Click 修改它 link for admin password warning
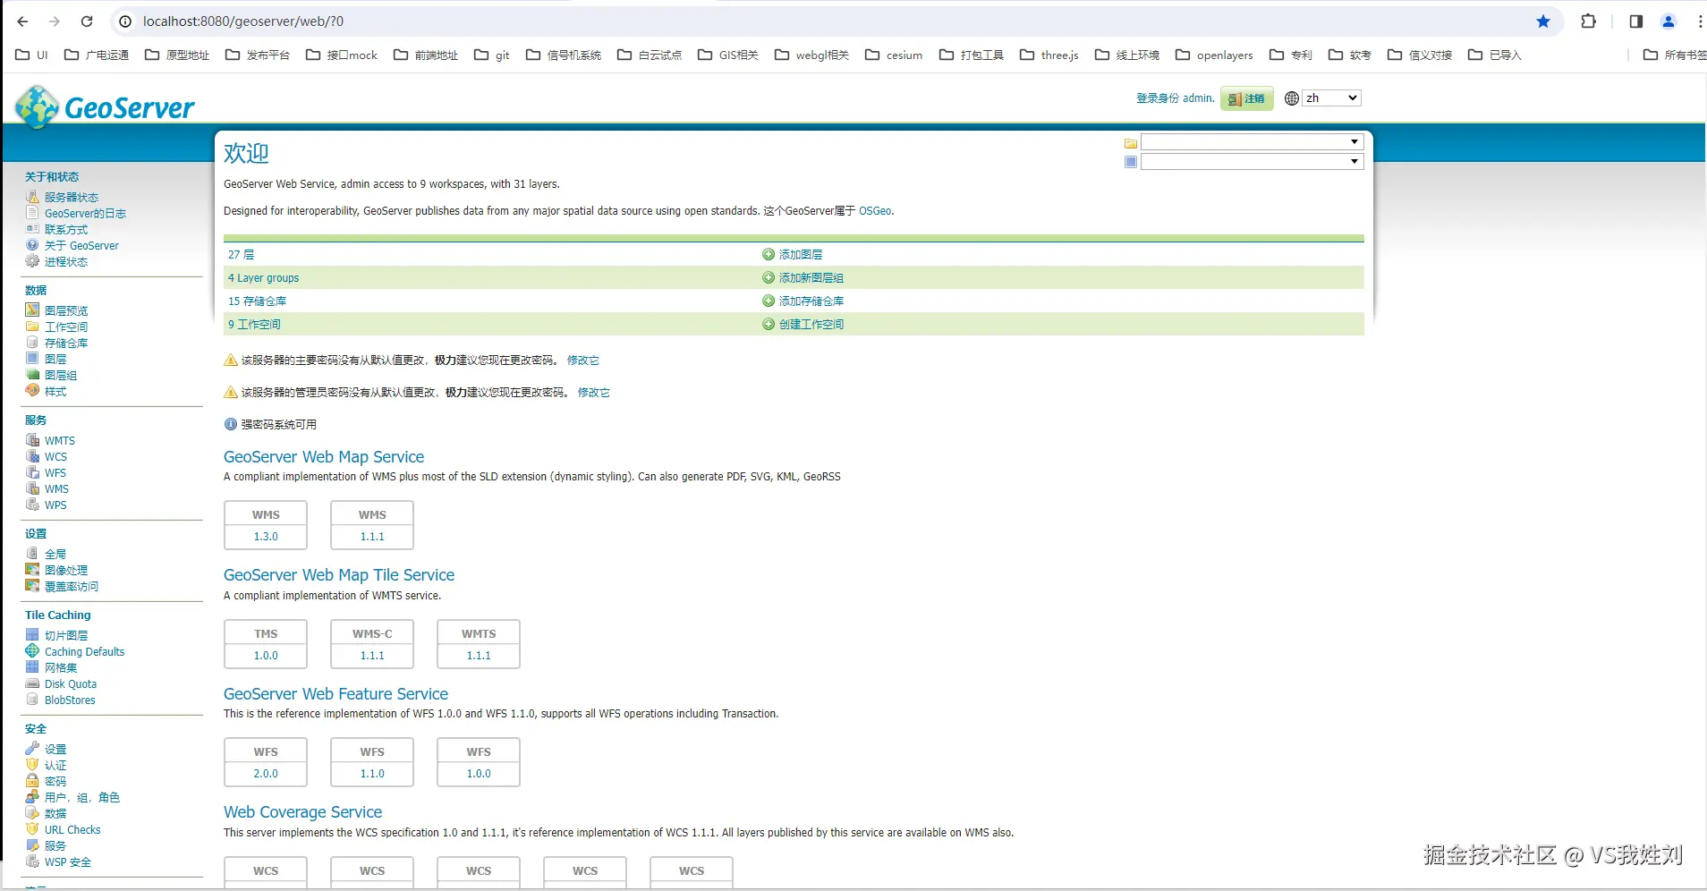The width and height of the screenshot is (1707, 891). 594,393
